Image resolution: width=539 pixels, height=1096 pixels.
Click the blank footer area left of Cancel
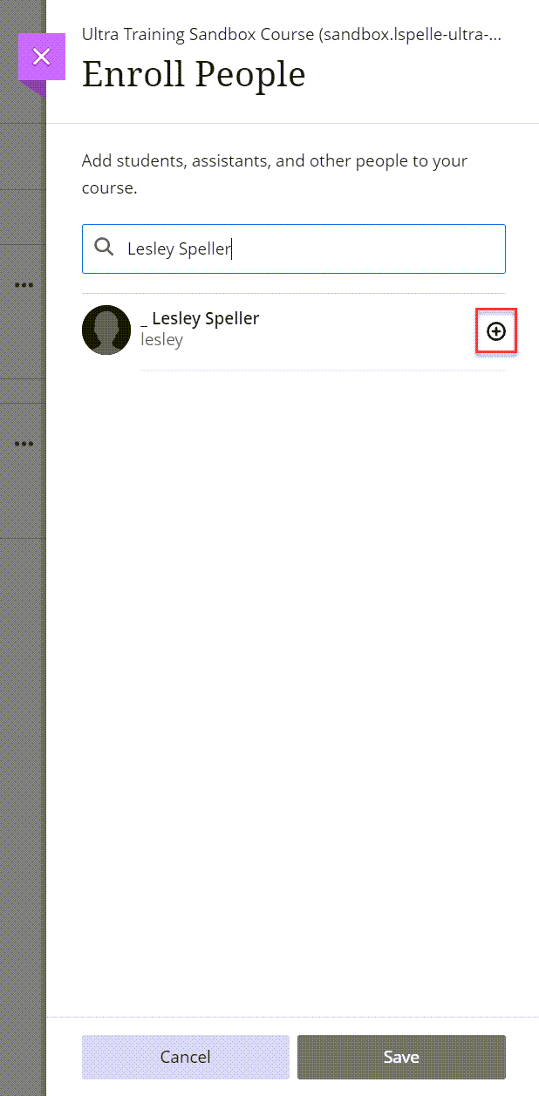(x=64, y=1057)
